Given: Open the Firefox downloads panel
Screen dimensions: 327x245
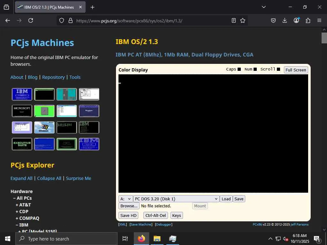Looking at the screenshot, I should [x=285, y=20].
